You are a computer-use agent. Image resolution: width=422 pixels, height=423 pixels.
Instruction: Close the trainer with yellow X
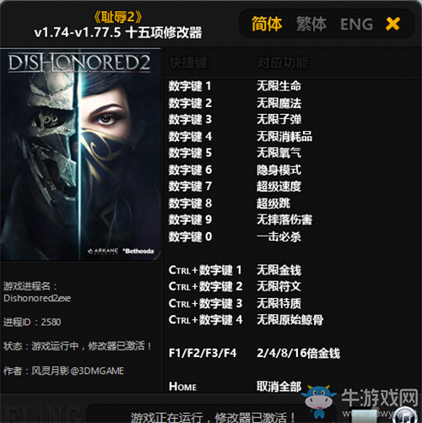point(392,24)
